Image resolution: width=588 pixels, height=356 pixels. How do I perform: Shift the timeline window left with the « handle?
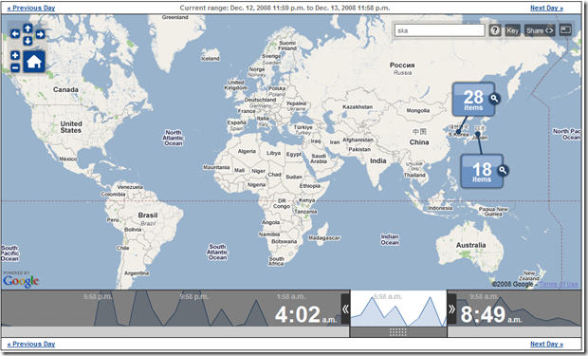click(x=345, y=309)
